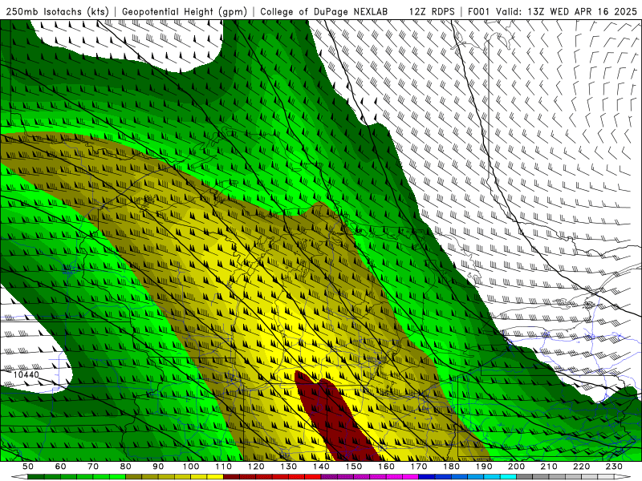Click the '12Z RDPS' model run label
This screenshot has height=481, width=642.
tap(432, 11)
